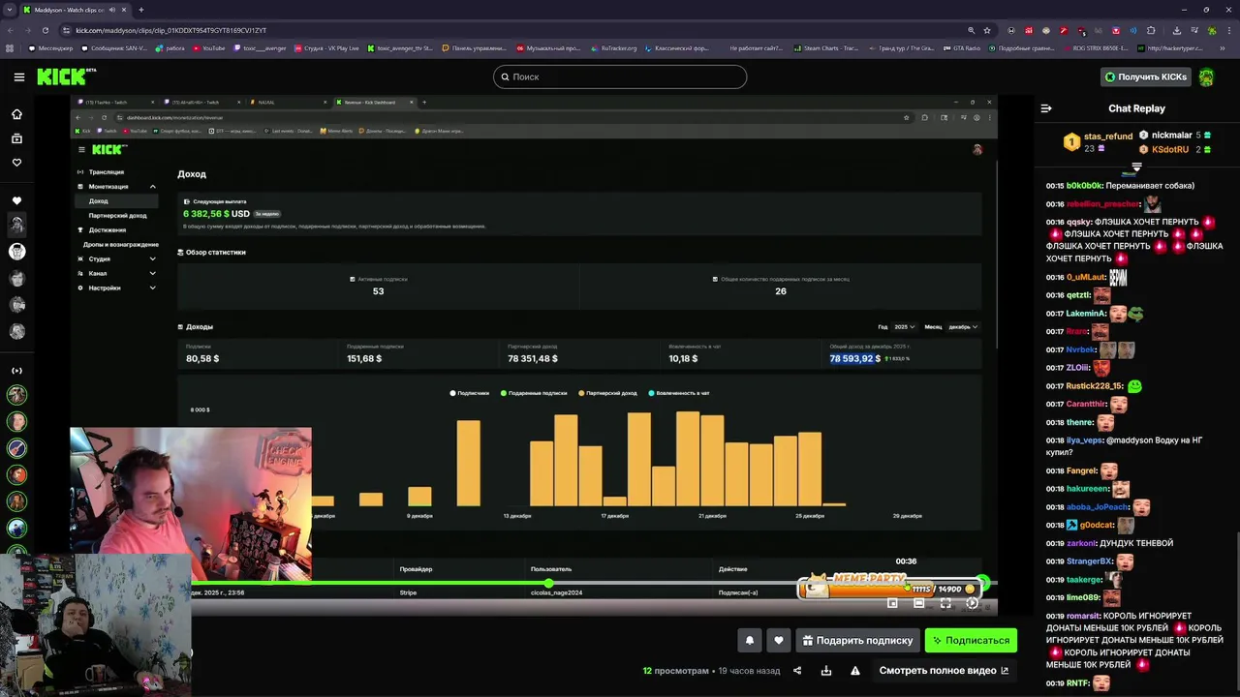Open the Browse icon in Kick sidebar
Image resolution: width=1240 pixels, height=697 pixels.
pos(16,138)
